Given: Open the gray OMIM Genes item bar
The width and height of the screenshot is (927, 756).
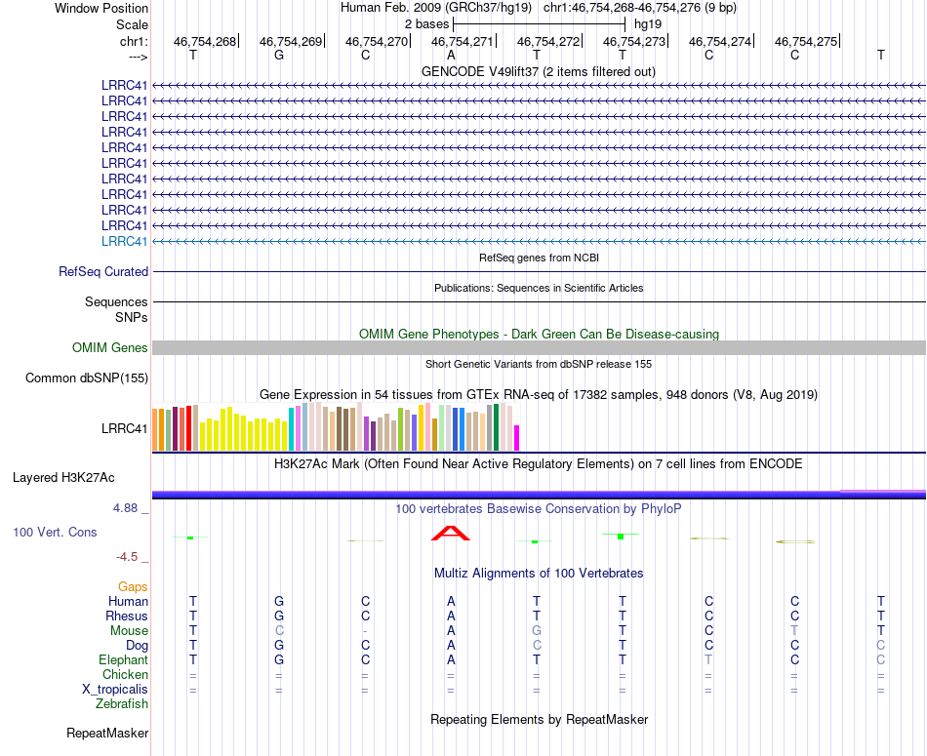Looking at the screenshot, I should tap(539, 347).
